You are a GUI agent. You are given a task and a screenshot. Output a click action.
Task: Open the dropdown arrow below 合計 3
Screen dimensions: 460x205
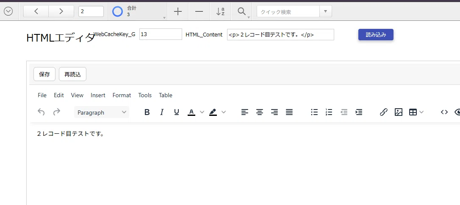164,18
